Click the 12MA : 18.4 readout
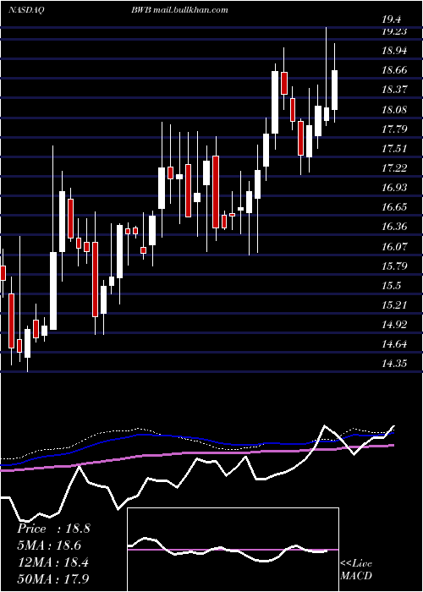This screenshot has height=592, width=423. pyautogui.click(x=53, y=562)
